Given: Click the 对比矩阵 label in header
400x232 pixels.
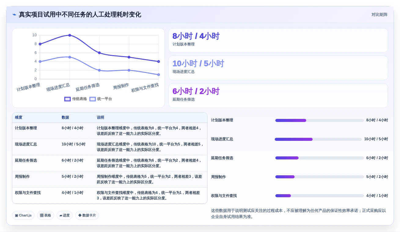Looking at the screenshot, I should coord(379,15).
